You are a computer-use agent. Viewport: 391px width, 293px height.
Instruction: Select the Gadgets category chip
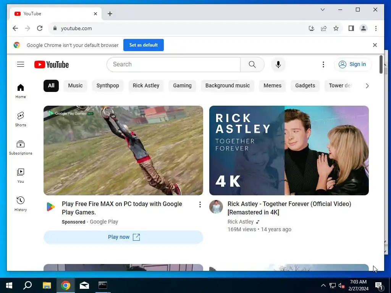pos(305,86)
